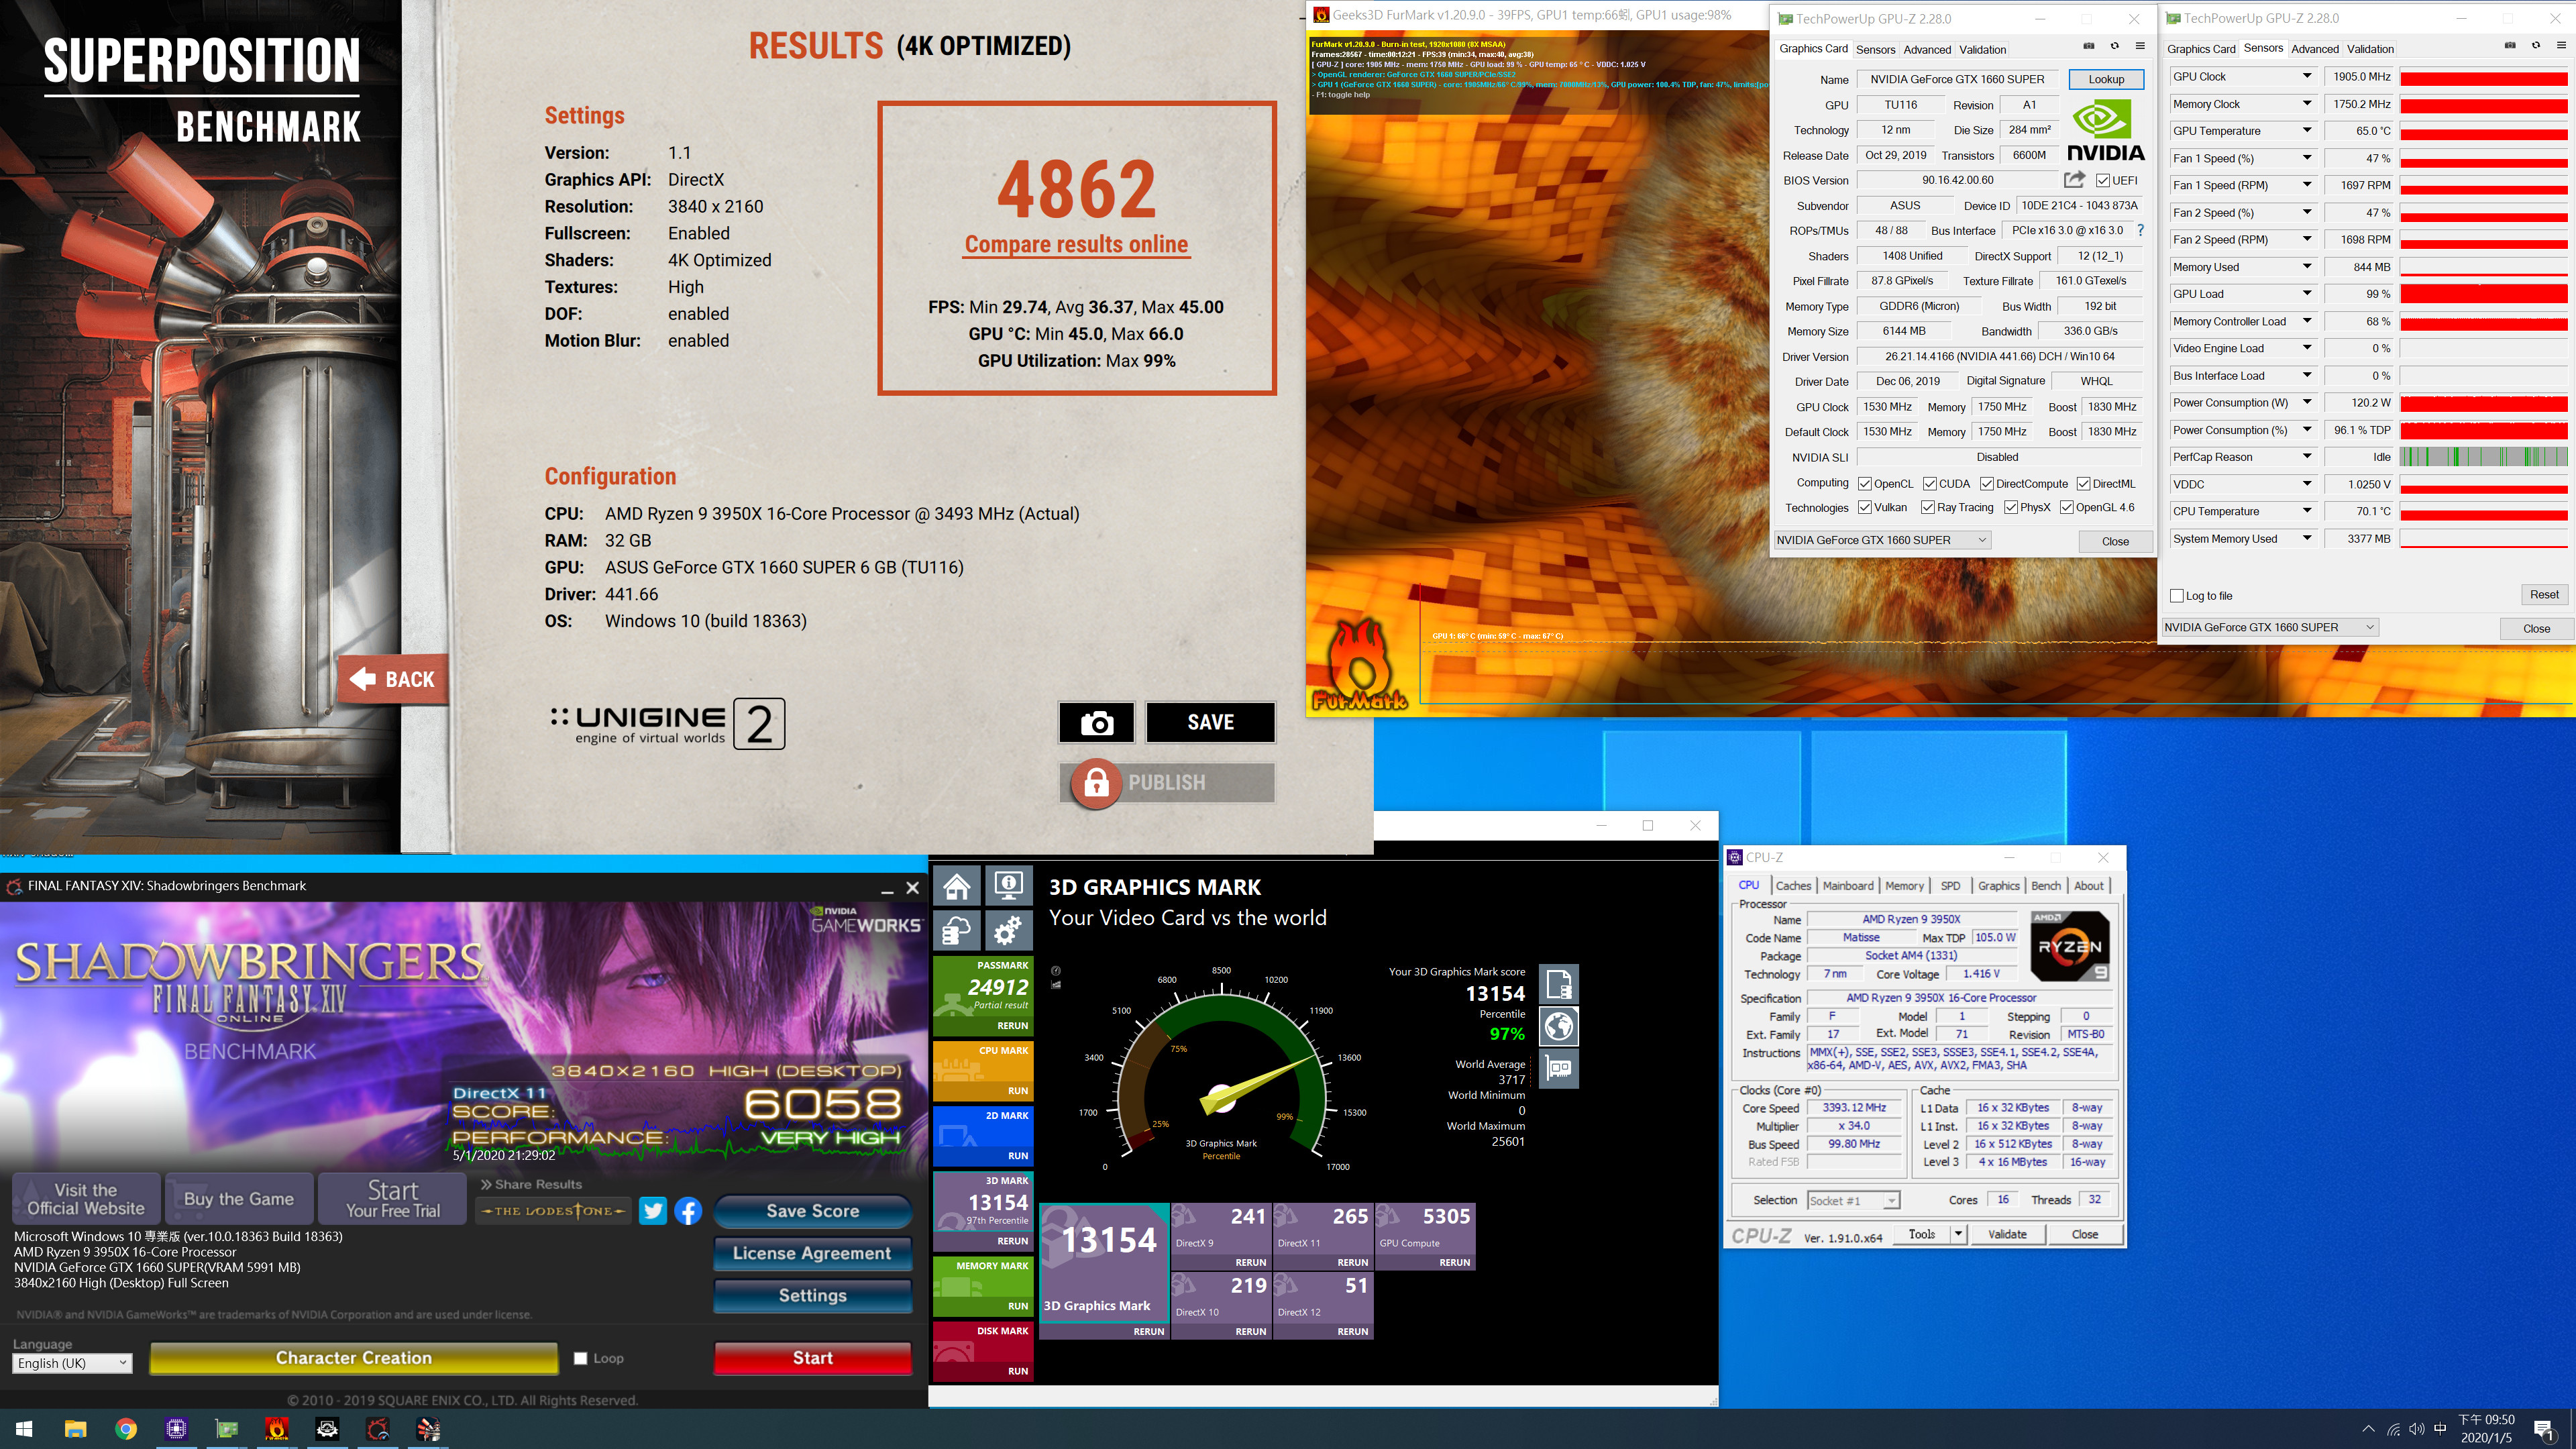Click CPU-Z icon on the taskbar
Viewport: 2576px width, 1449px height.
[x=176, y=1429]
